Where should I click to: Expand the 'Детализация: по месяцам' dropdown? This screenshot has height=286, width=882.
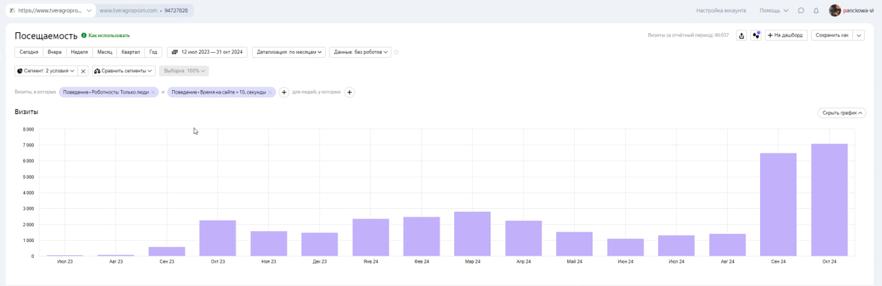tap(289, 52)
